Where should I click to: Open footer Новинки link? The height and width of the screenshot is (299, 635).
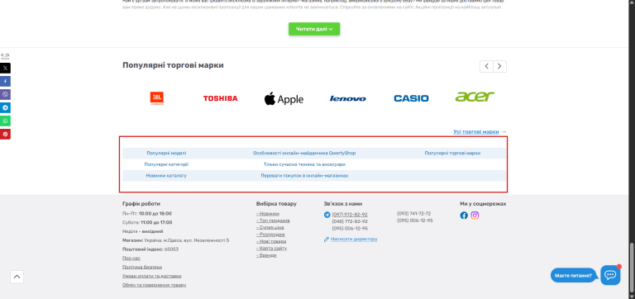268,214
